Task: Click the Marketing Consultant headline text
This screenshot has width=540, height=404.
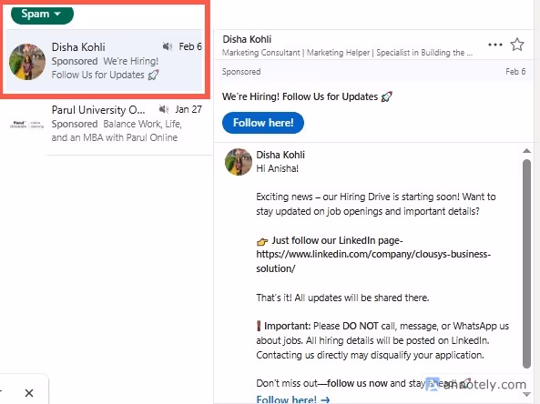Action: point(347,53)
